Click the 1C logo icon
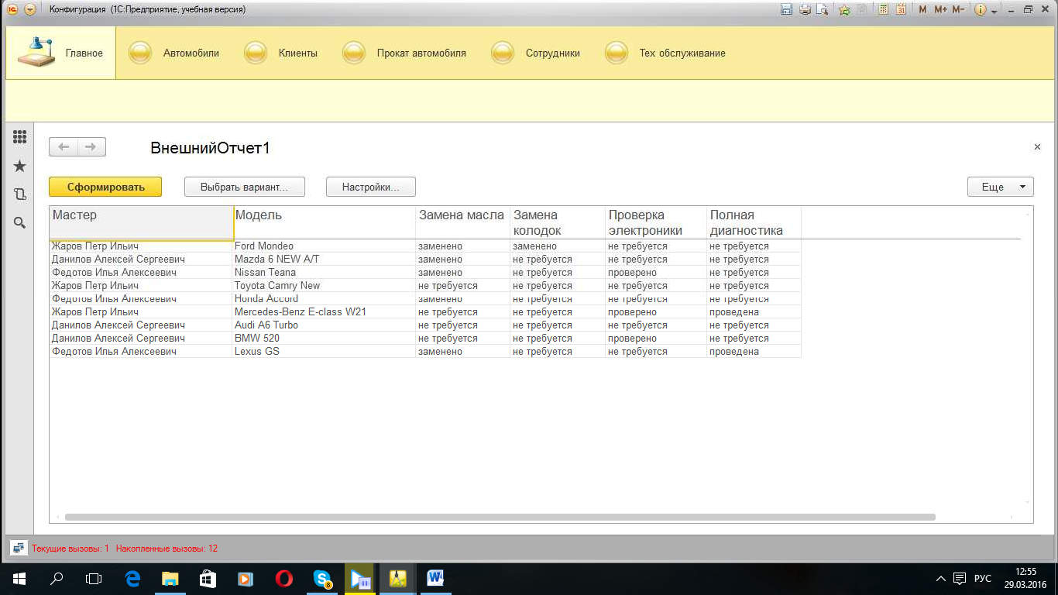Screen dimensions: 1058x595 pos(11,10)
